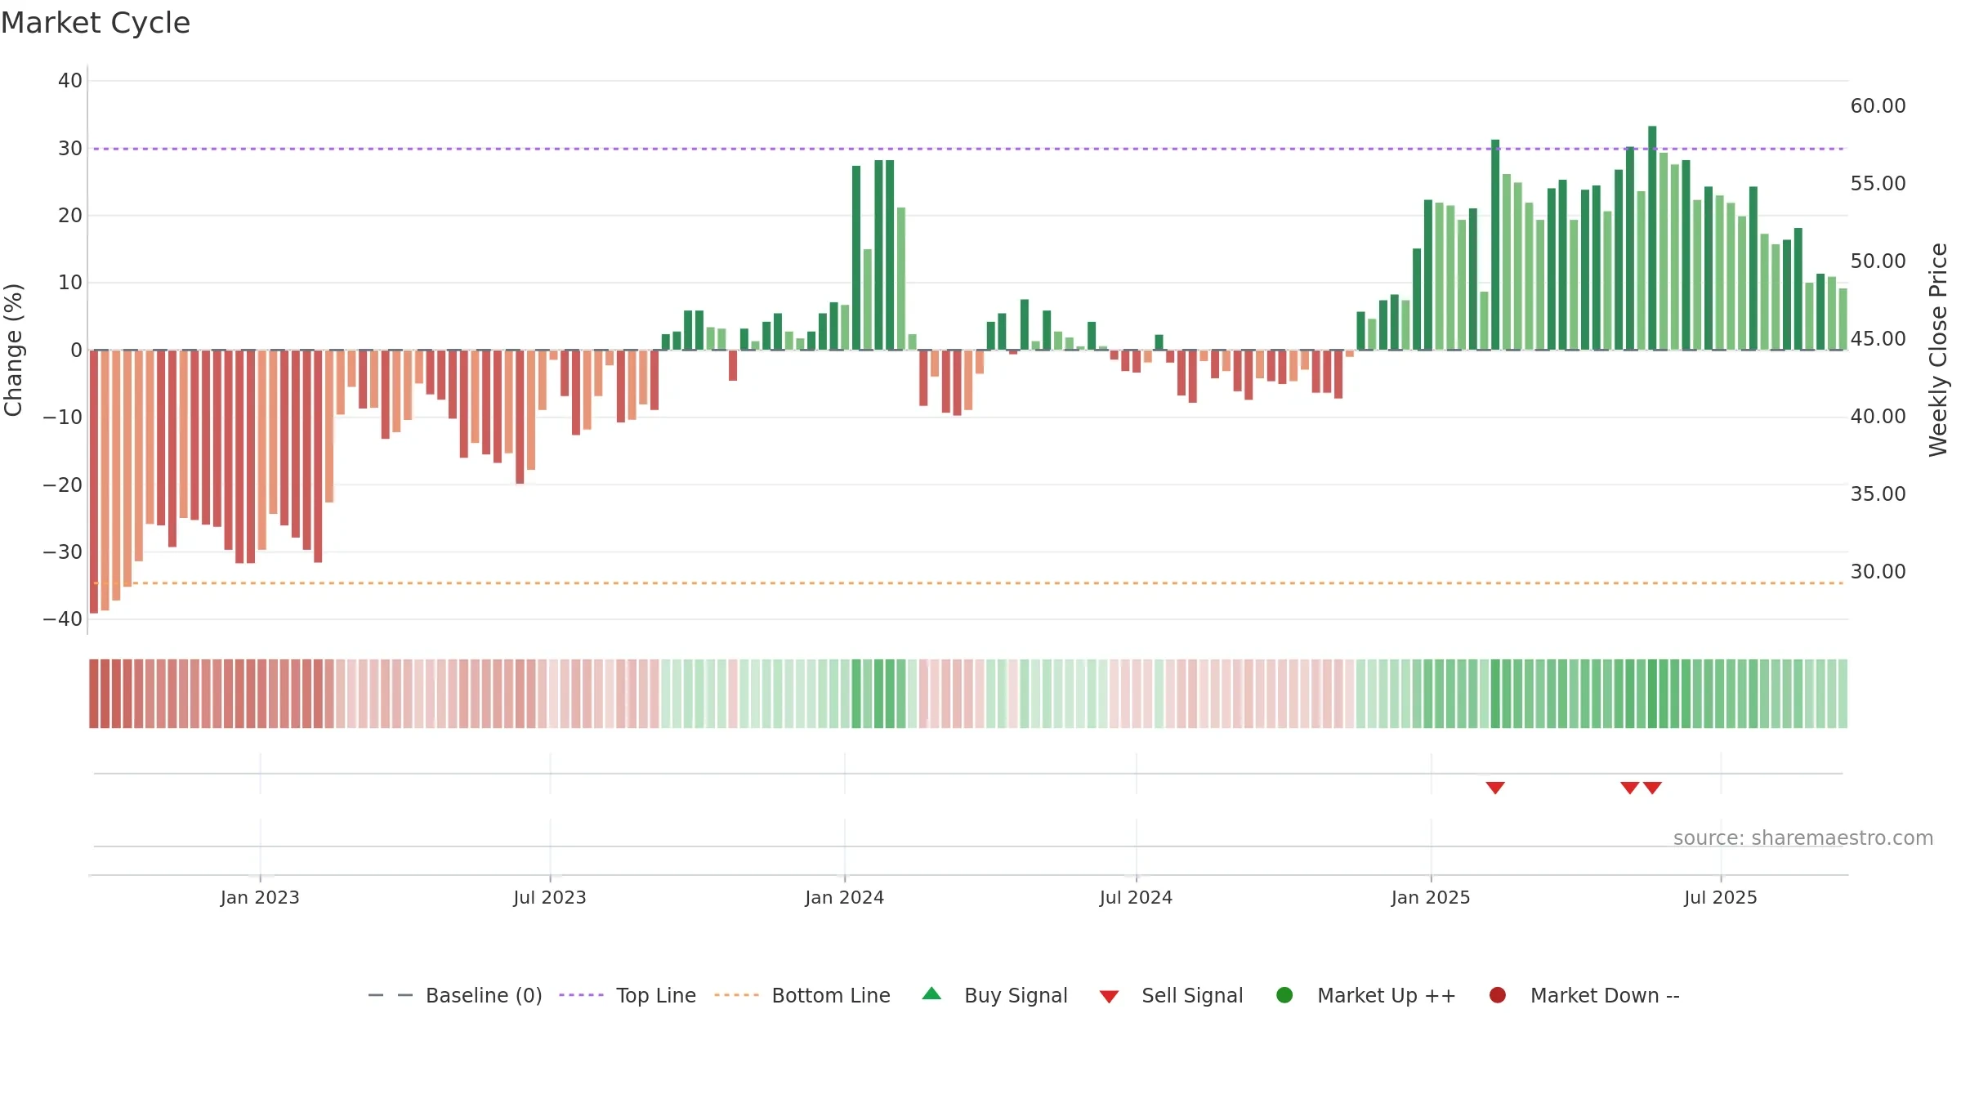Toggle the Market Up ++ legend entry
The height and width of the screenshot is (1103, 1961).
1365,995
